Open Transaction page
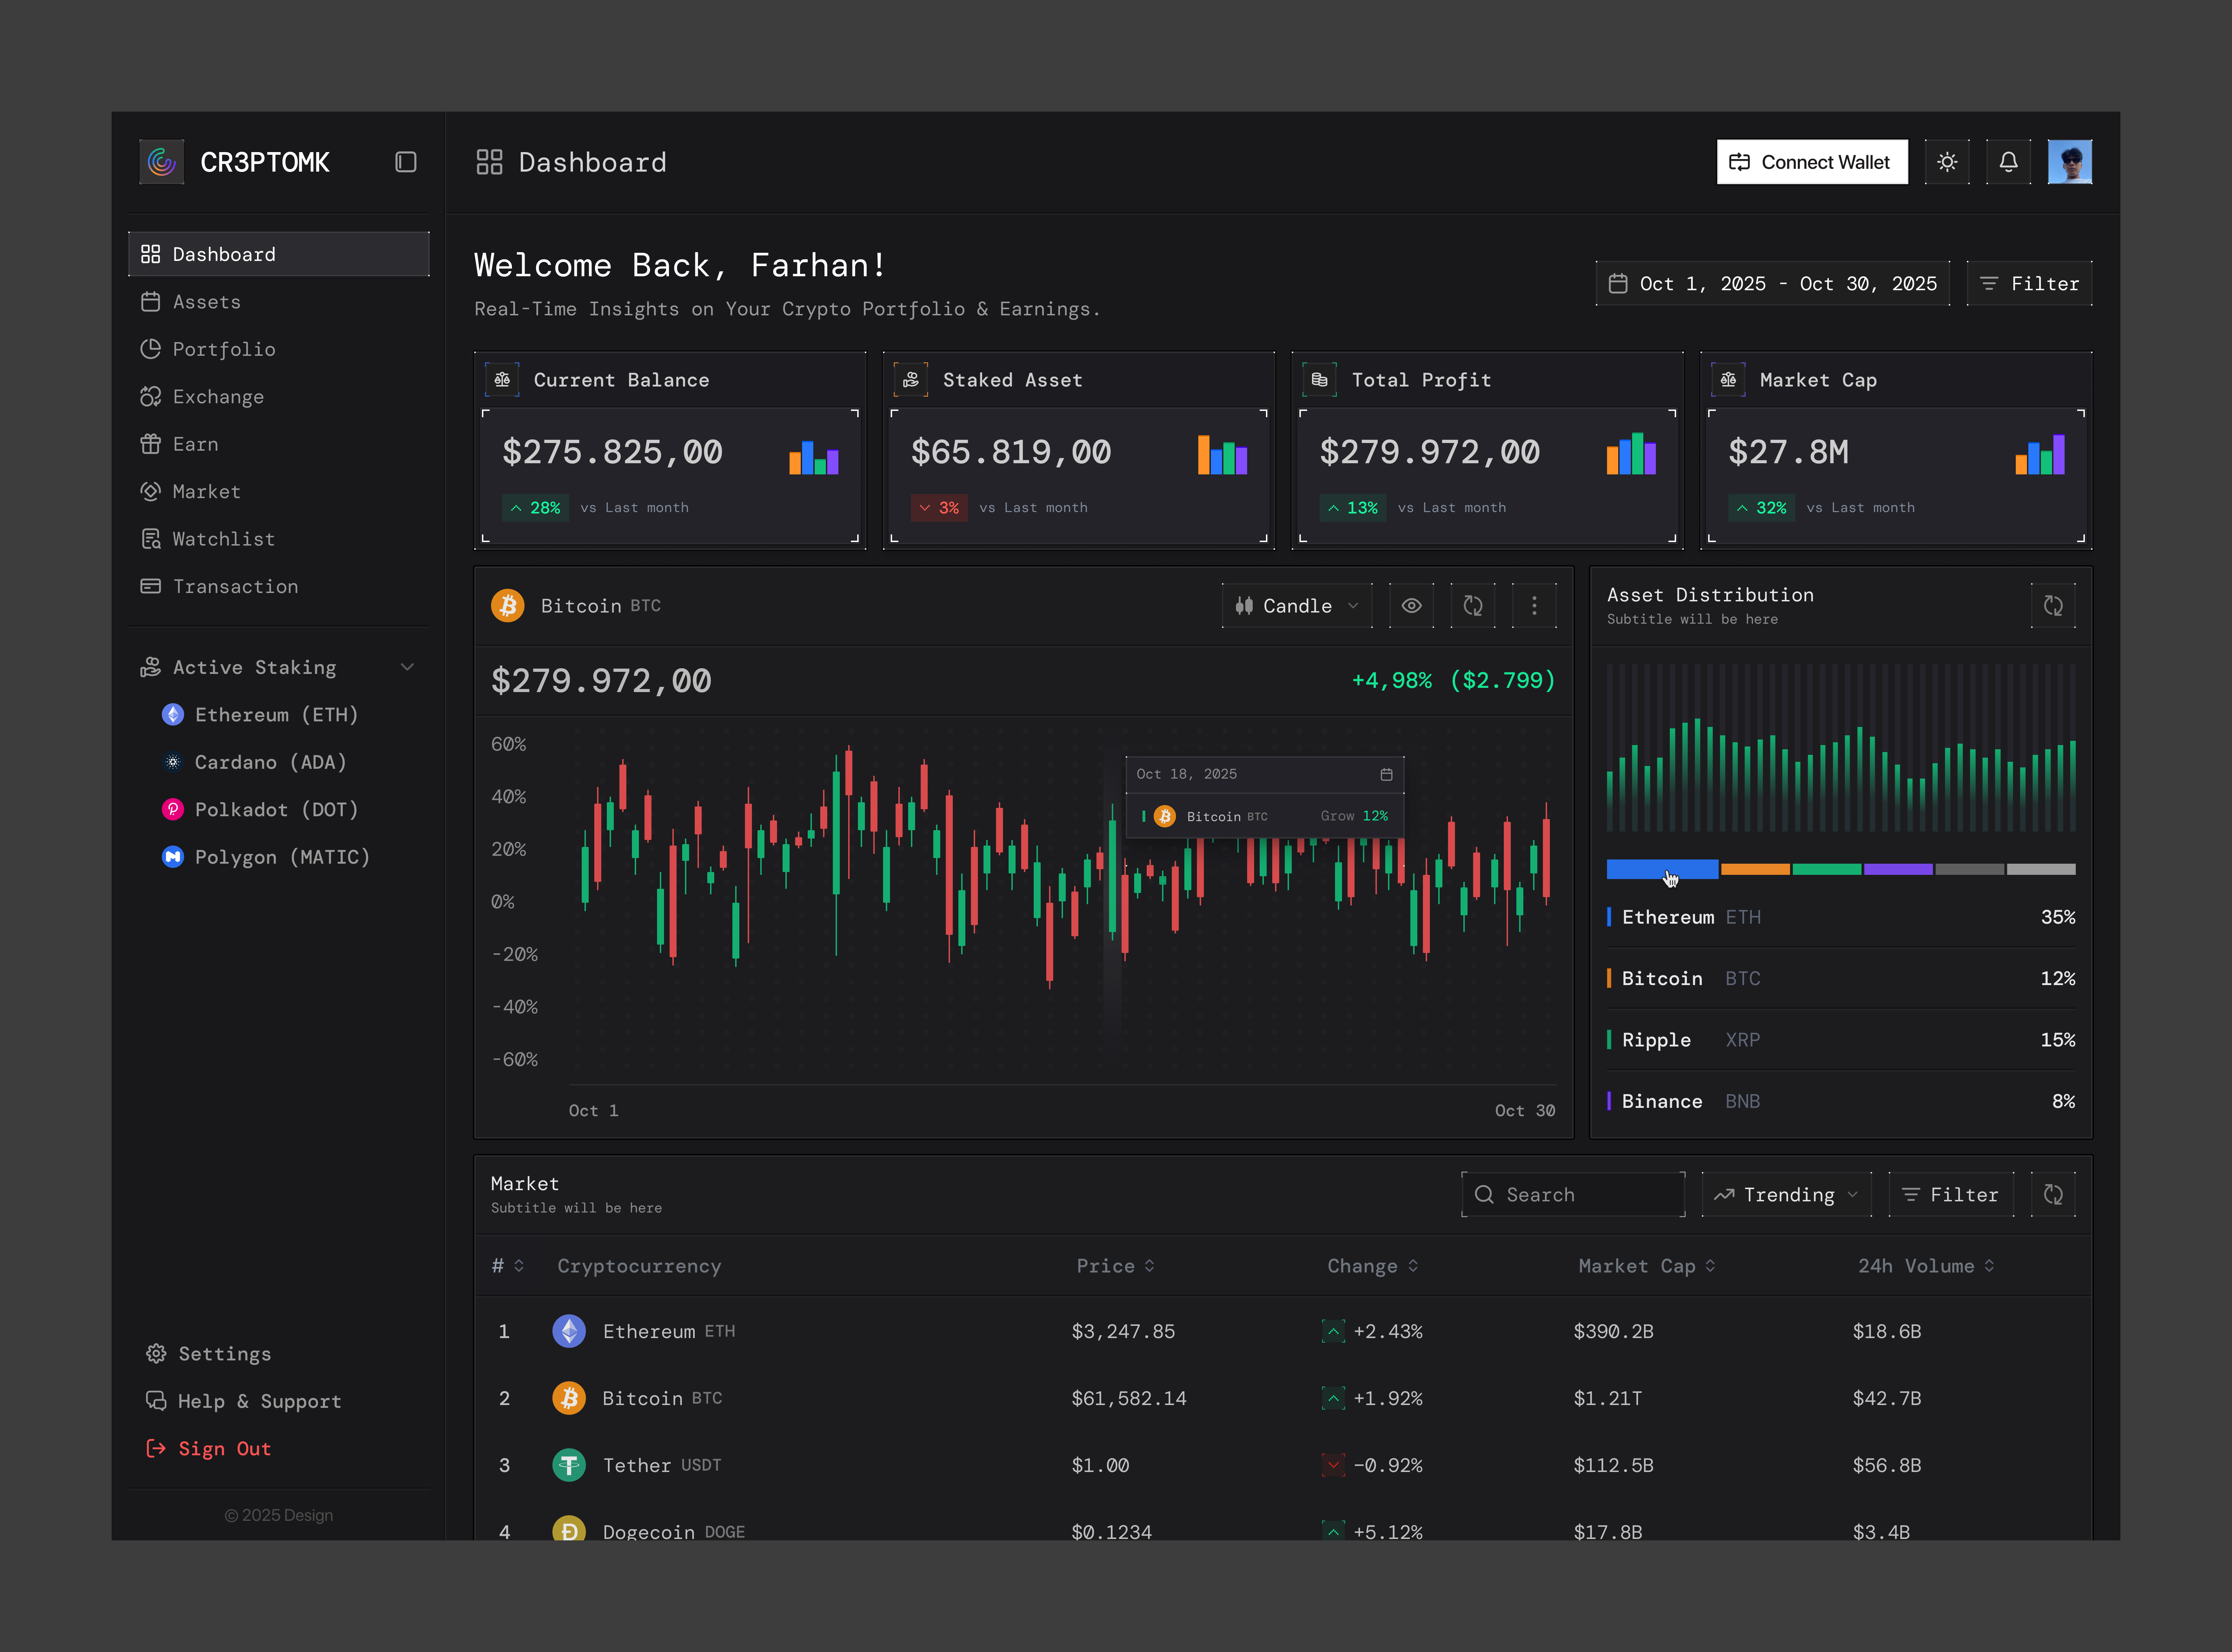2232x1652 pixels. tap(279, 587)
